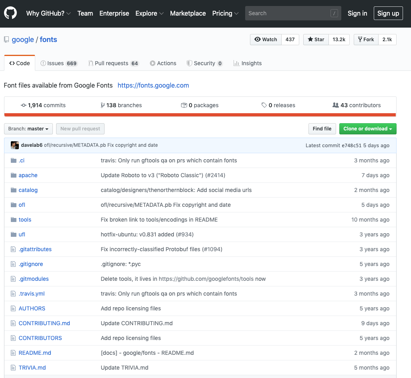
Task: Switch to the Insights tab
Action: point(248,63)
